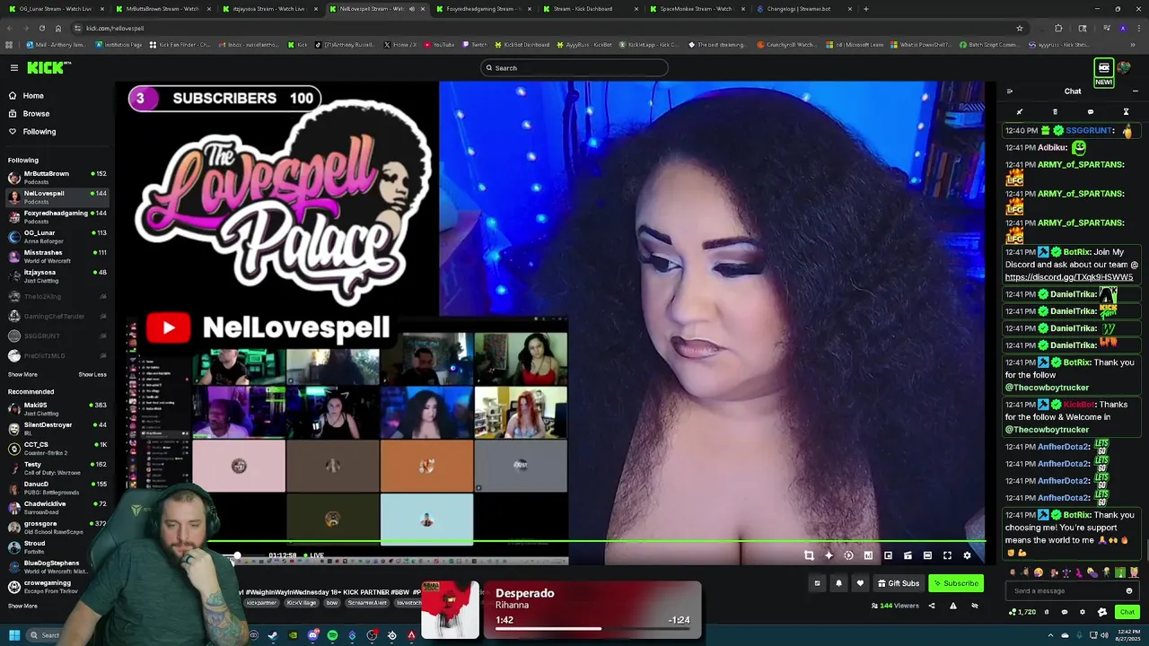Click the NEW! feature icon near chat
The image size is (1149, 646).
click(1104, 72)
